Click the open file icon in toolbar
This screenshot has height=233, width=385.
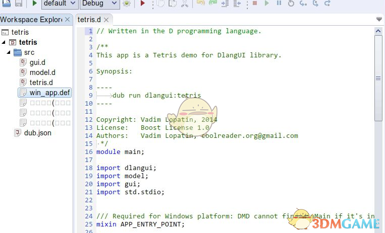tap(7, 3)
